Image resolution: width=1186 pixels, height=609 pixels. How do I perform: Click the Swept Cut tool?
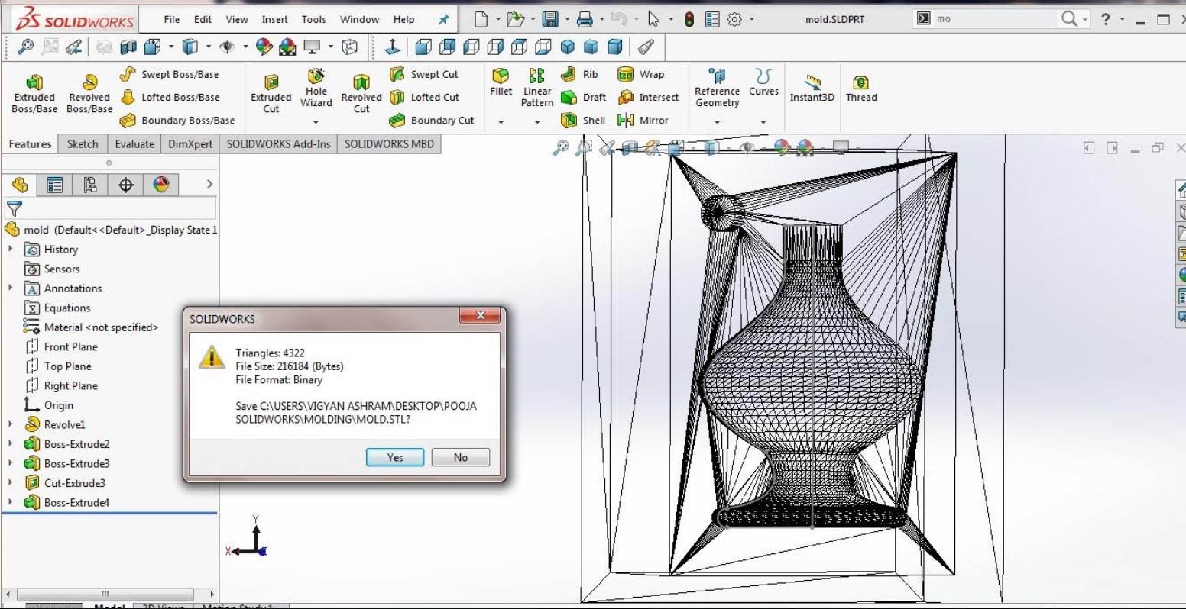[x=424, y=74]
